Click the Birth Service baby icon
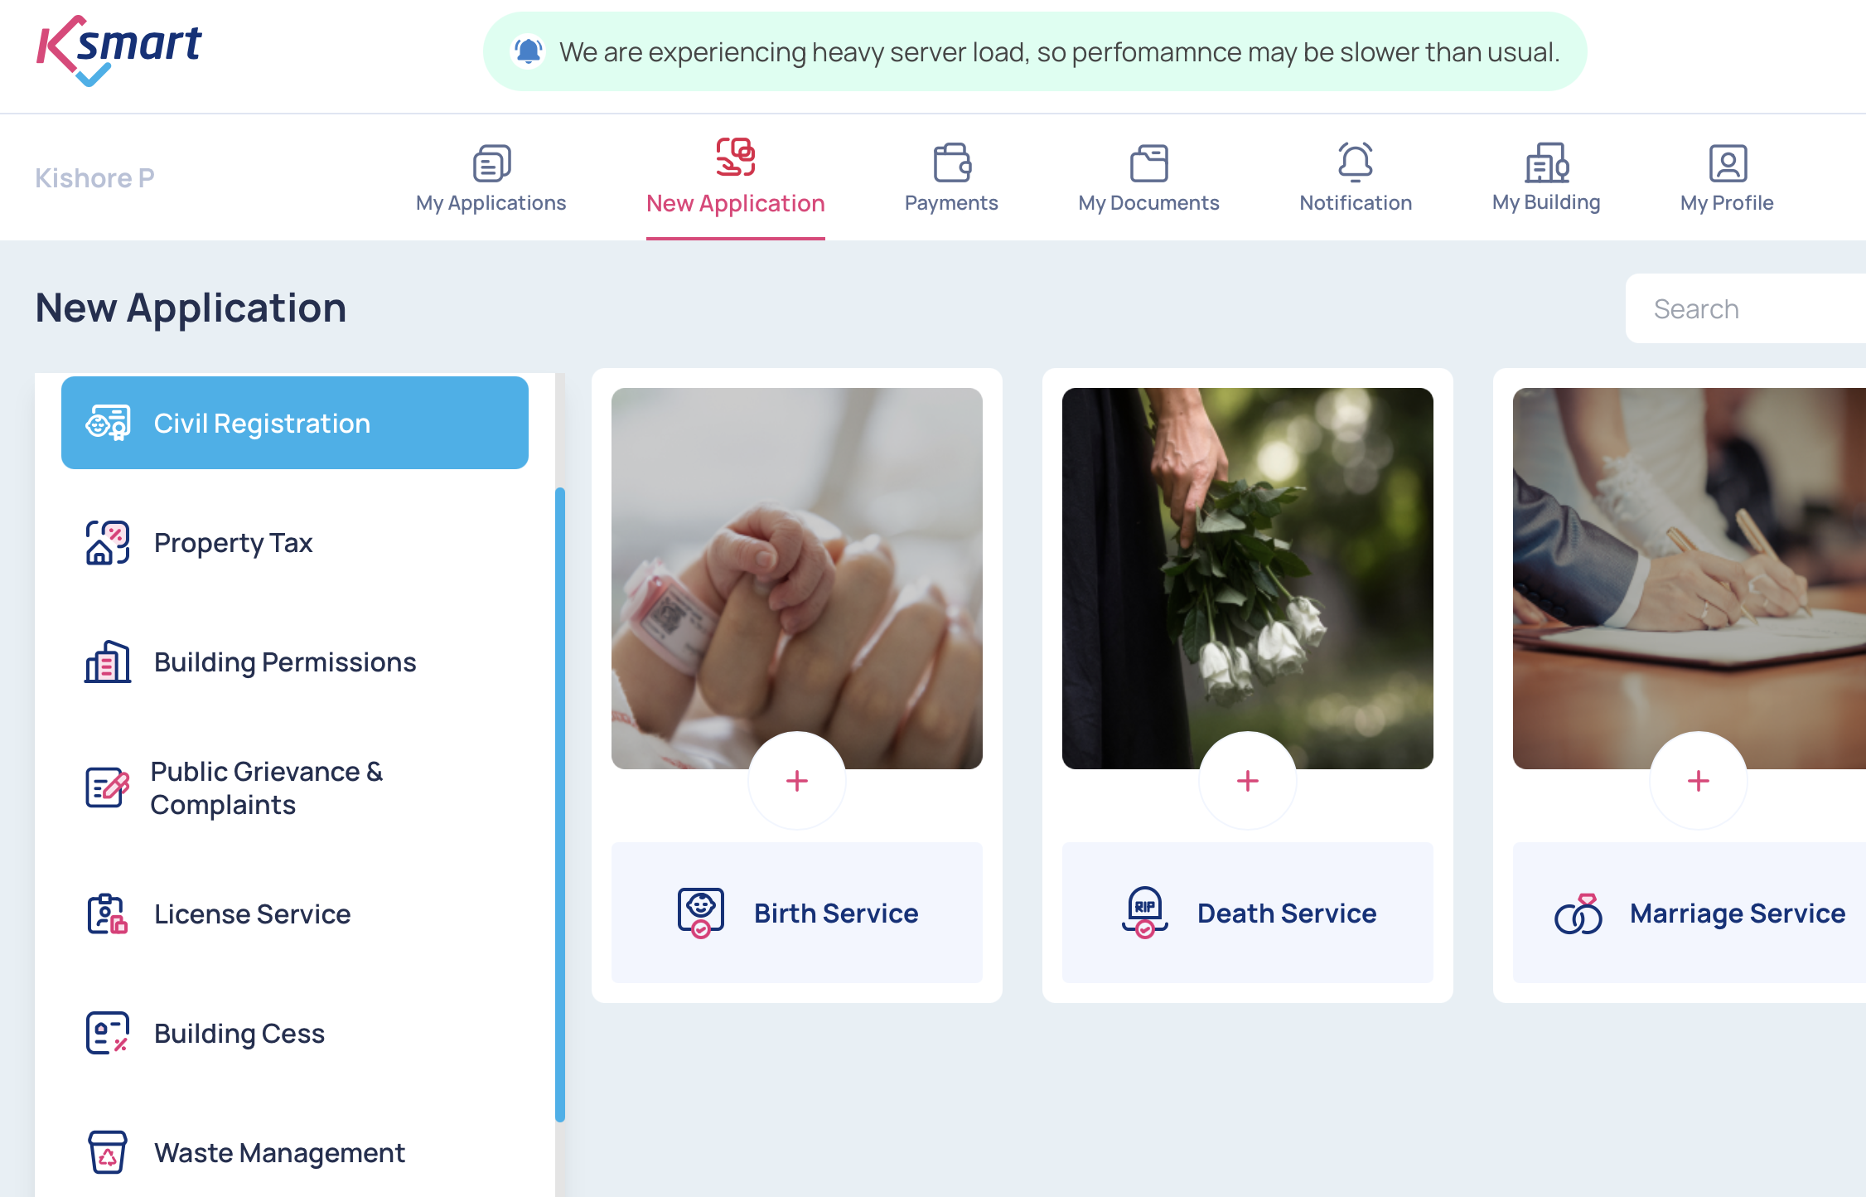 701,913
